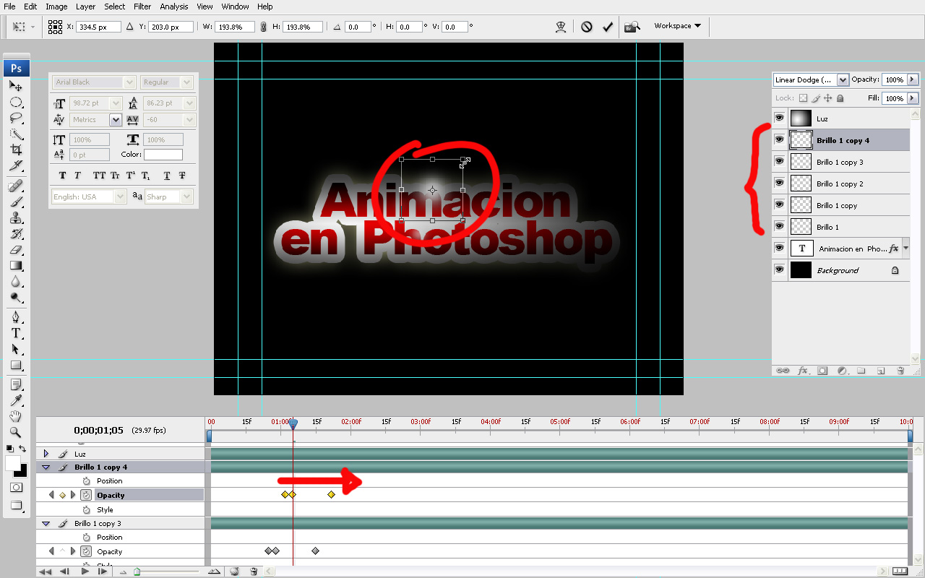This screenshot has height=578, width=925.
Task: Expand the Luz timeline track
Action: (x=46, y=454)
